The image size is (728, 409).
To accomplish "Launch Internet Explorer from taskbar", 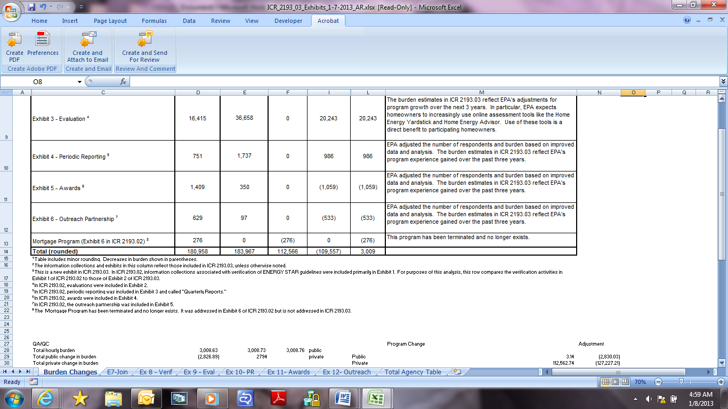I will tap(44, 398).
